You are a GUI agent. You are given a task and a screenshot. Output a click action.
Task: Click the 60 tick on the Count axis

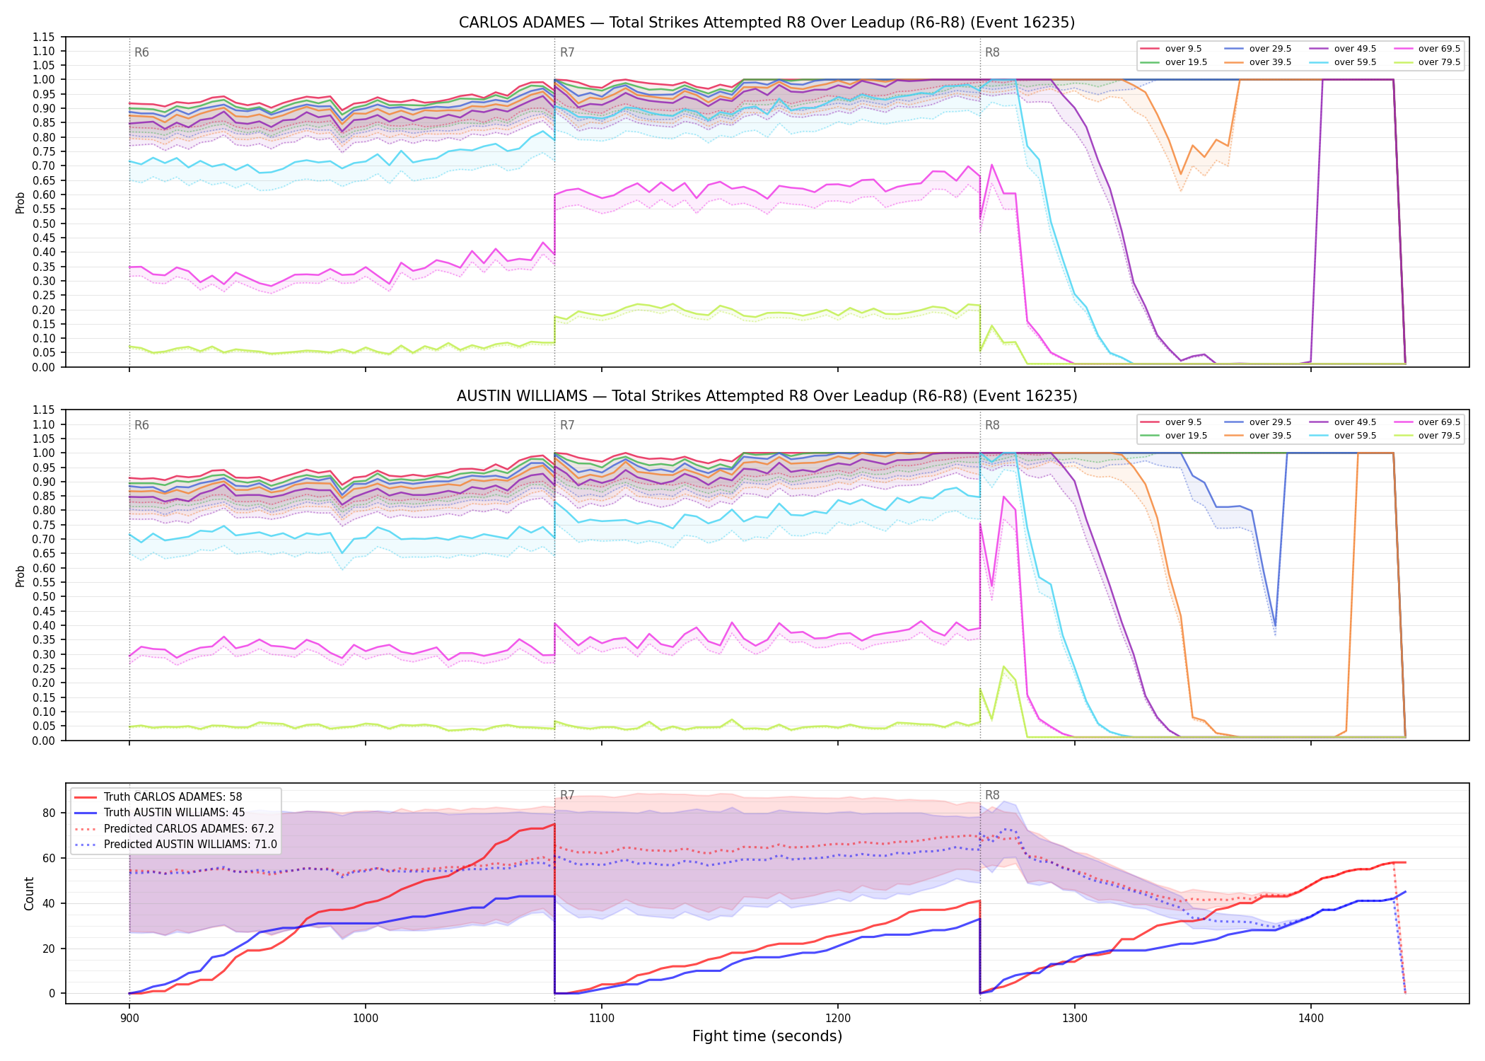click(48, 859)
